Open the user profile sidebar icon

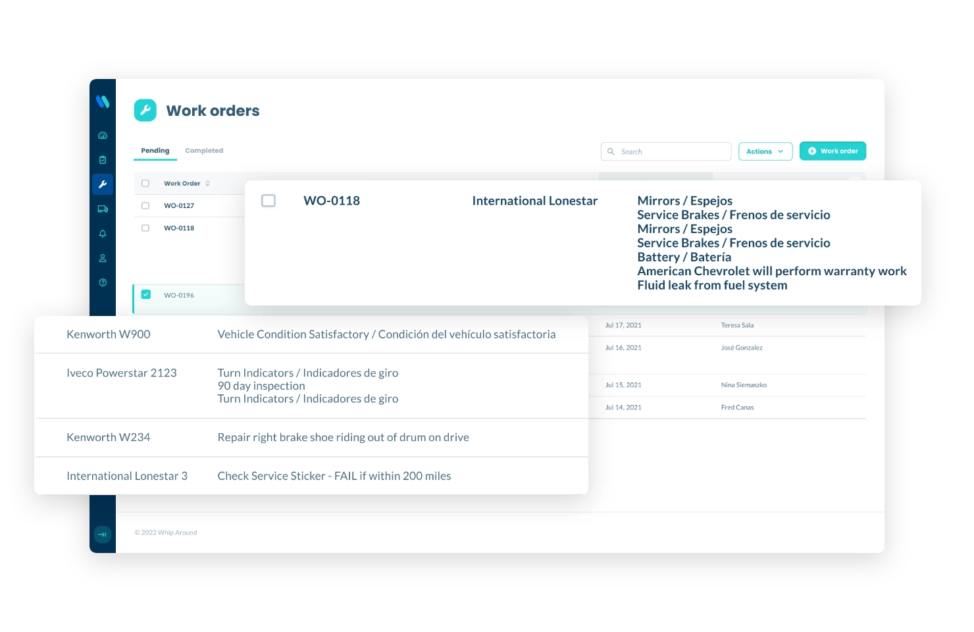103,258
